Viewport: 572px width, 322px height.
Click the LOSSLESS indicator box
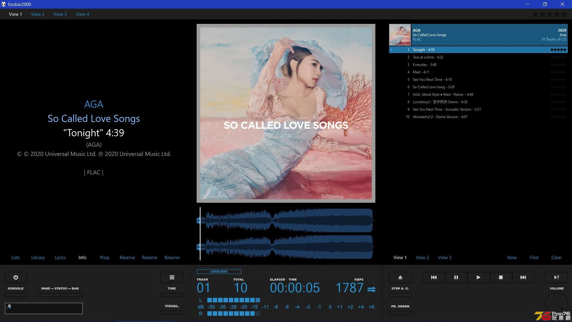point(219,271)
